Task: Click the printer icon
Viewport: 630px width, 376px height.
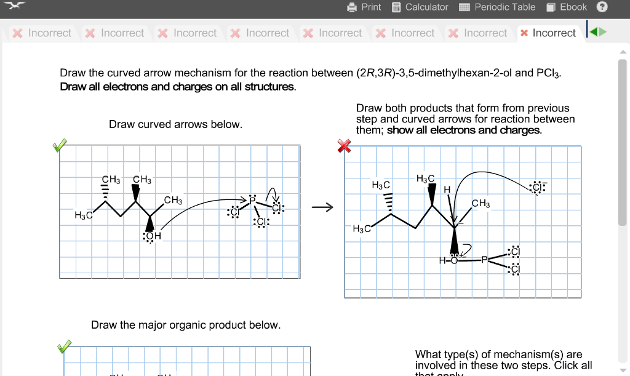Action: coord(352,7)
